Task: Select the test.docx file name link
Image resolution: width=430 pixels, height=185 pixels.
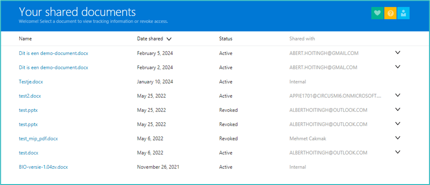Action: [29, 153]
